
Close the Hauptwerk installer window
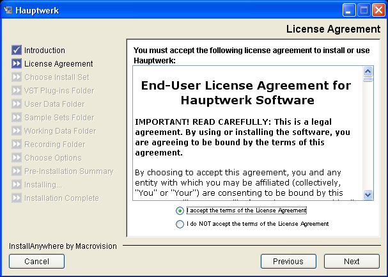tap(378, 10)
